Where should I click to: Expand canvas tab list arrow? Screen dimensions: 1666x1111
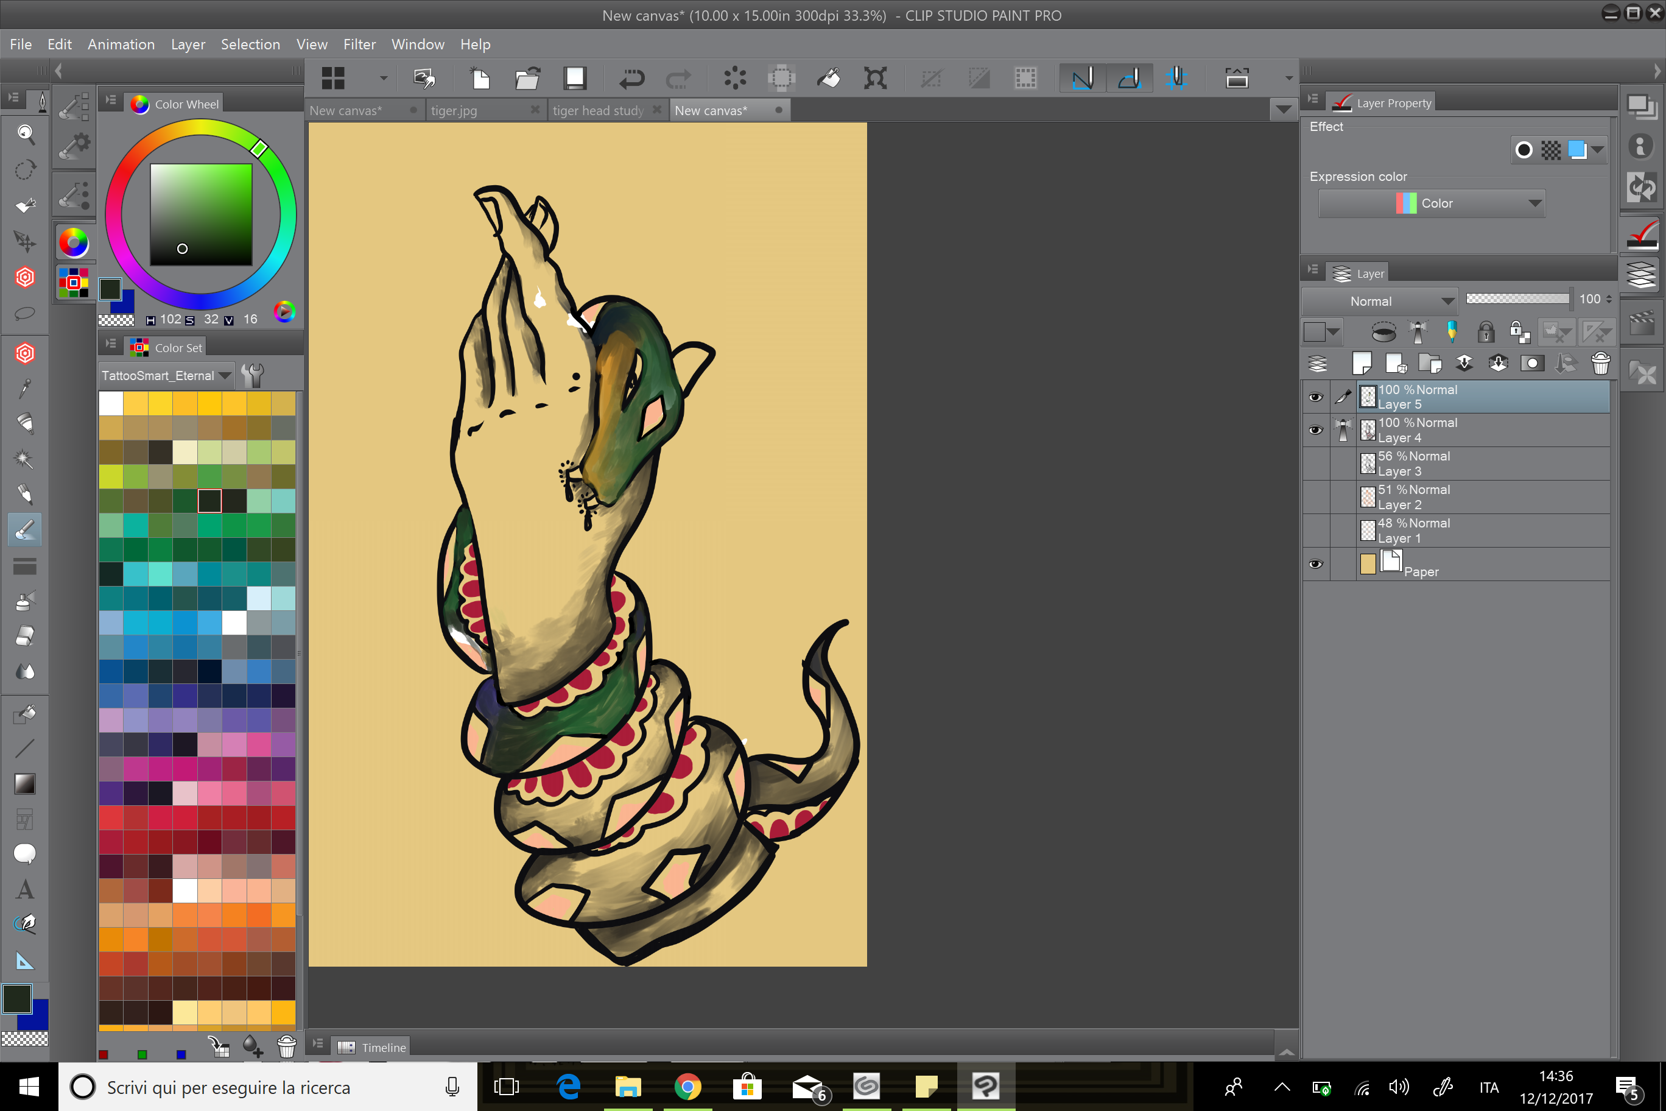click(x=1283, y=110)
